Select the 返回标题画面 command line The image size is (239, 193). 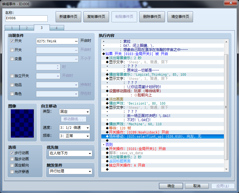pyautogui.click(x=162, y=161)
